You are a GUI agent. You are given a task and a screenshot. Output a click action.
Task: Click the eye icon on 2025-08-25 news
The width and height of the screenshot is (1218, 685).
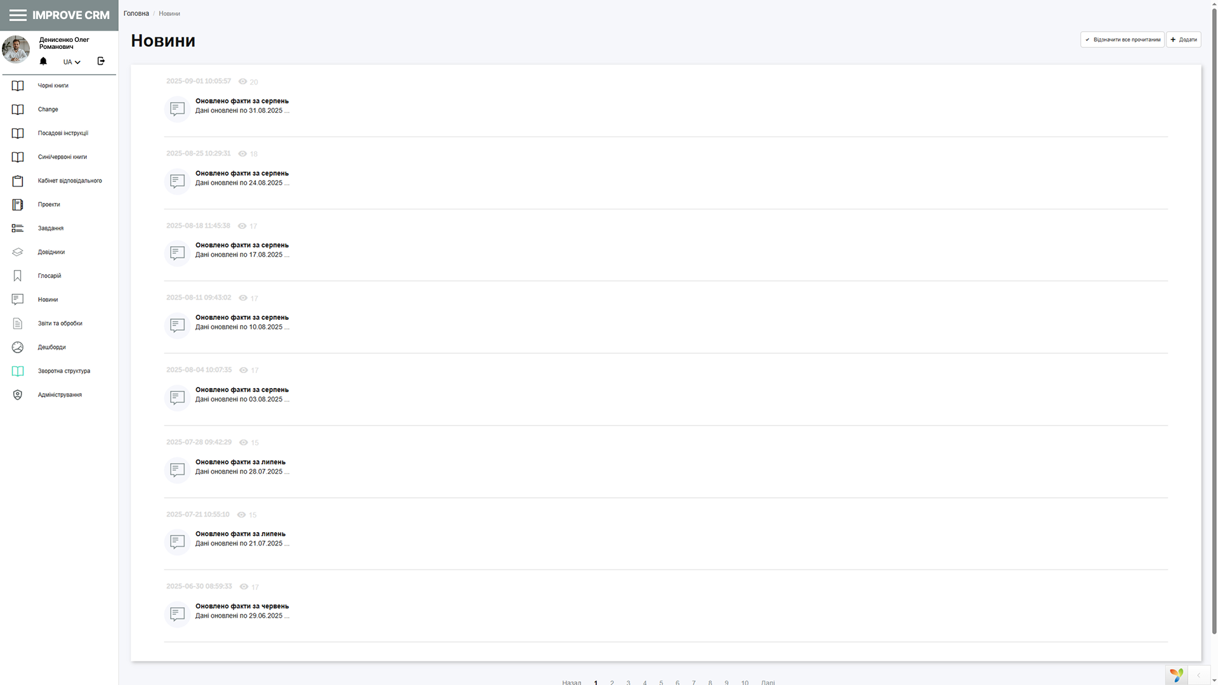tap(242, 154)
